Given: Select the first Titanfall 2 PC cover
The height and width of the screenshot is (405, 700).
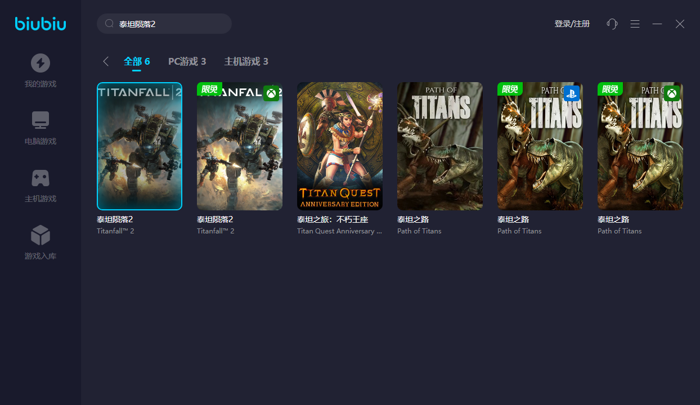Looking at the screenshot, I should click(140, 146).
